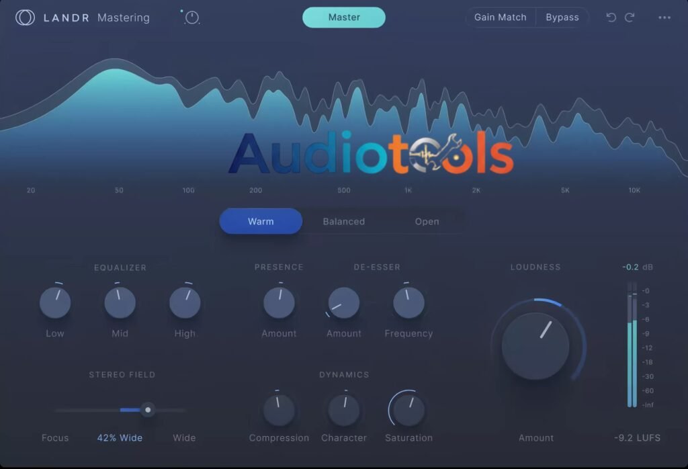The image size is (688, 469).
Task: Click the -0.2 dB peak readout
Action: [x=637, y=267]
